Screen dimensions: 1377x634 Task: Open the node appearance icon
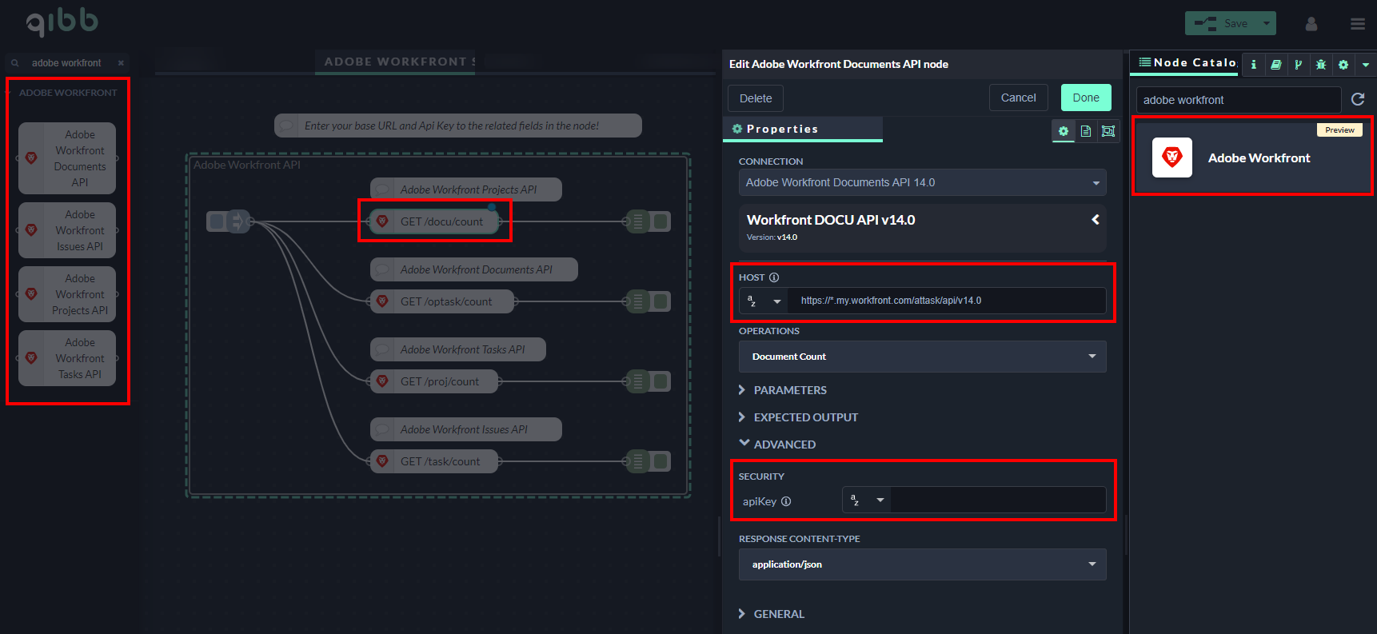coord(1108,131)
